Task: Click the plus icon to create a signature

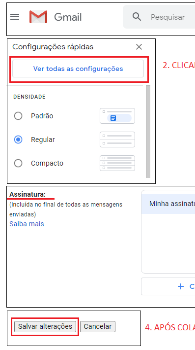Action: pos(181,286)
